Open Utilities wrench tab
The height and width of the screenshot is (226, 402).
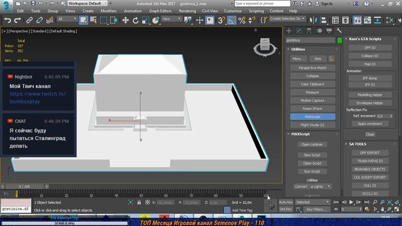pos(339,31)
